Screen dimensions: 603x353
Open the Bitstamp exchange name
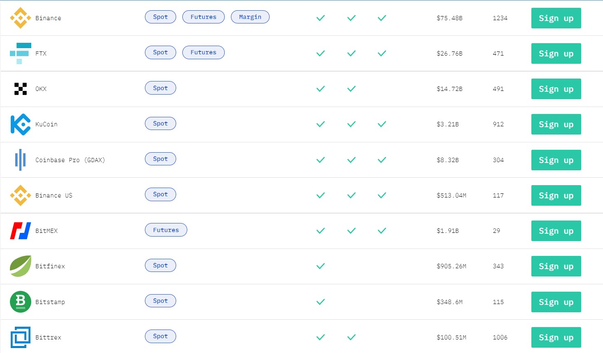50,302
